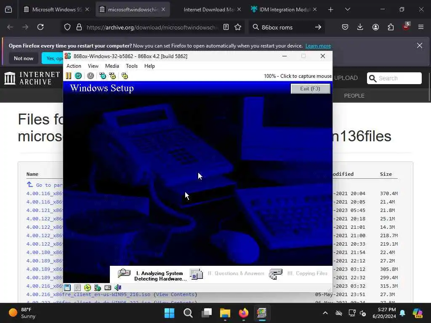Open Pocket save icon
The height and width of the screenshot is (323, 431).
pyautogui.click(x=345, y=27)
